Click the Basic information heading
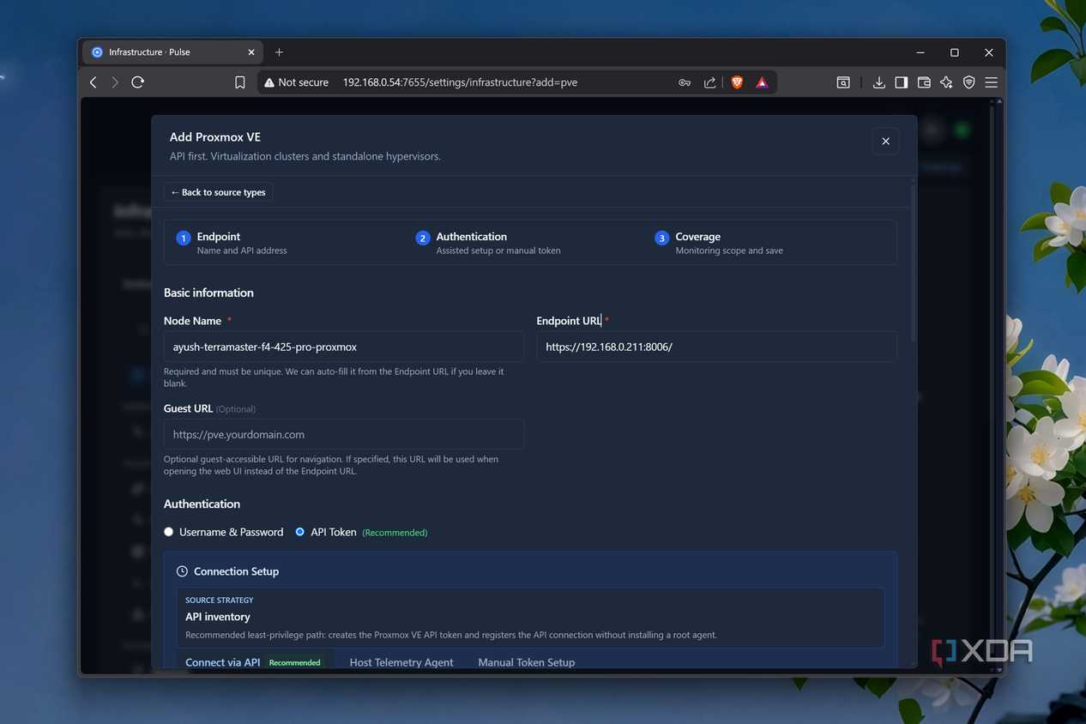This screenshot has height=724, width=1086. (208, 293)
